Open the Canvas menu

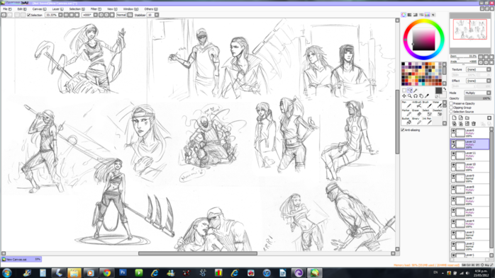39,9
